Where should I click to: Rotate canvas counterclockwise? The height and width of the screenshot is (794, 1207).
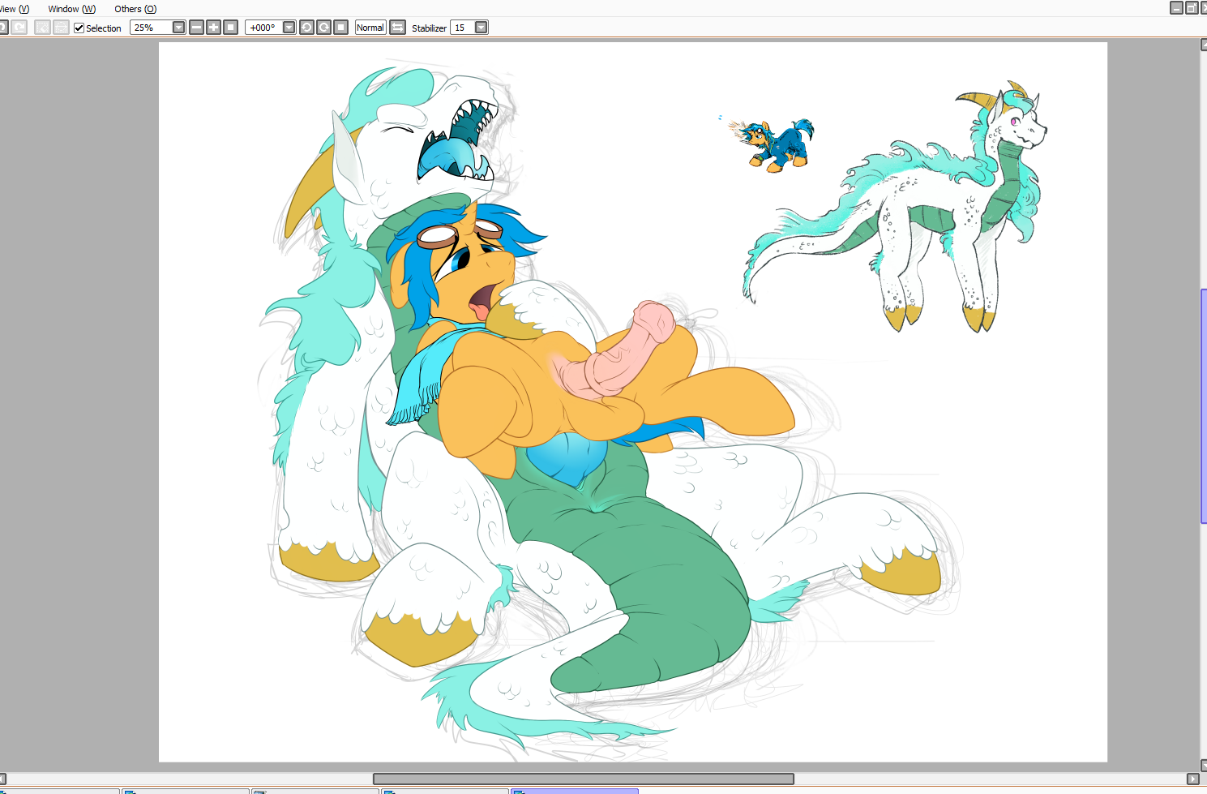point(306,28)
